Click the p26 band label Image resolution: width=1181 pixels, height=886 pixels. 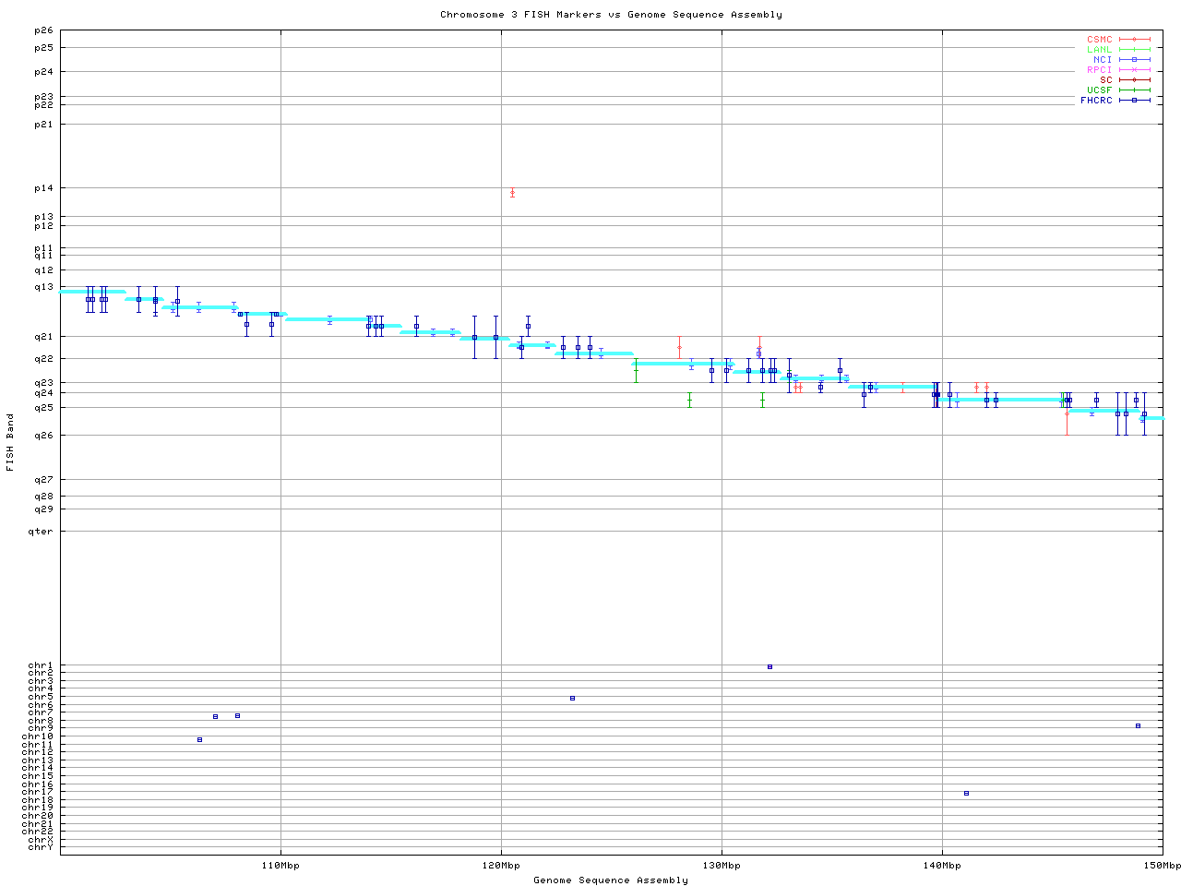tap(43, 30)
